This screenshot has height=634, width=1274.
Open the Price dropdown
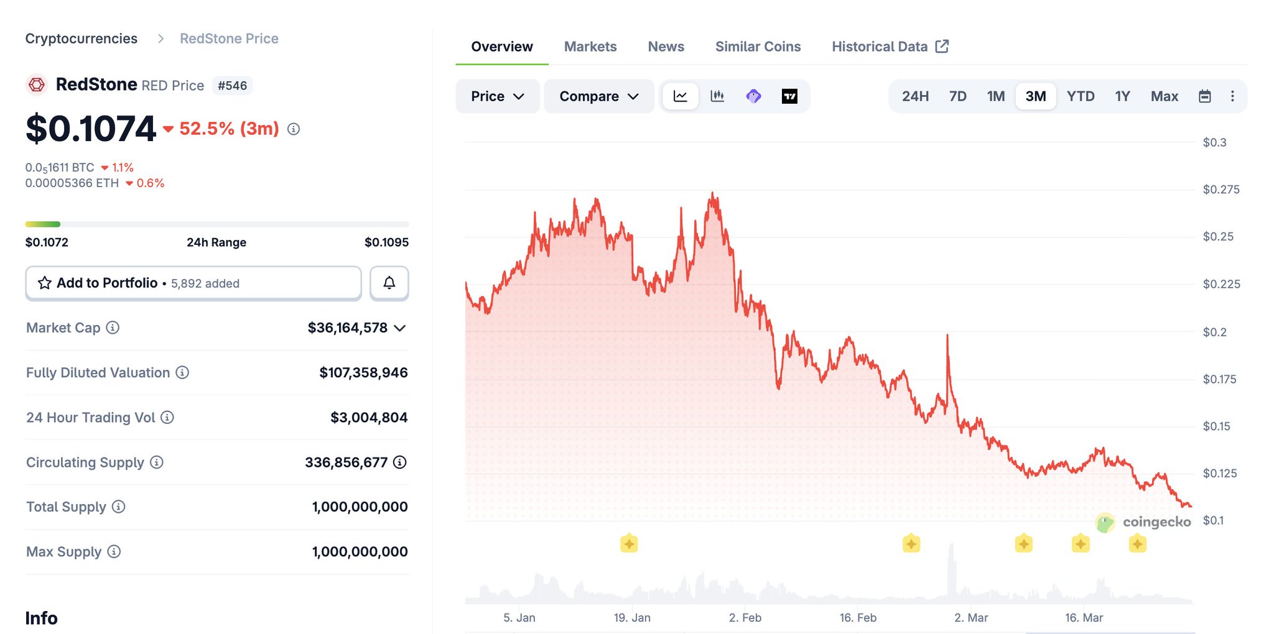tap(497, 96)
